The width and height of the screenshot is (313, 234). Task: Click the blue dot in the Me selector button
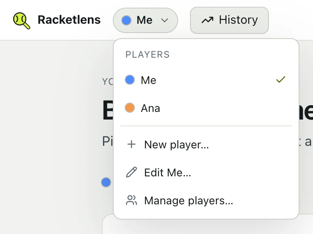[x=126, y=20]
